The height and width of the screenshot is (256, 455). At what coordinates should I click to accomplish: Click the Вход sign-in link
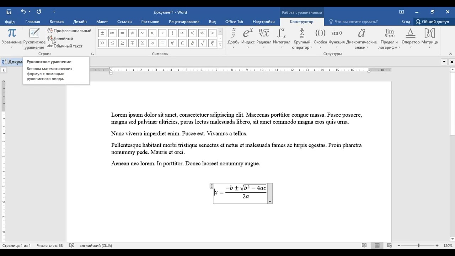(406, 22)
